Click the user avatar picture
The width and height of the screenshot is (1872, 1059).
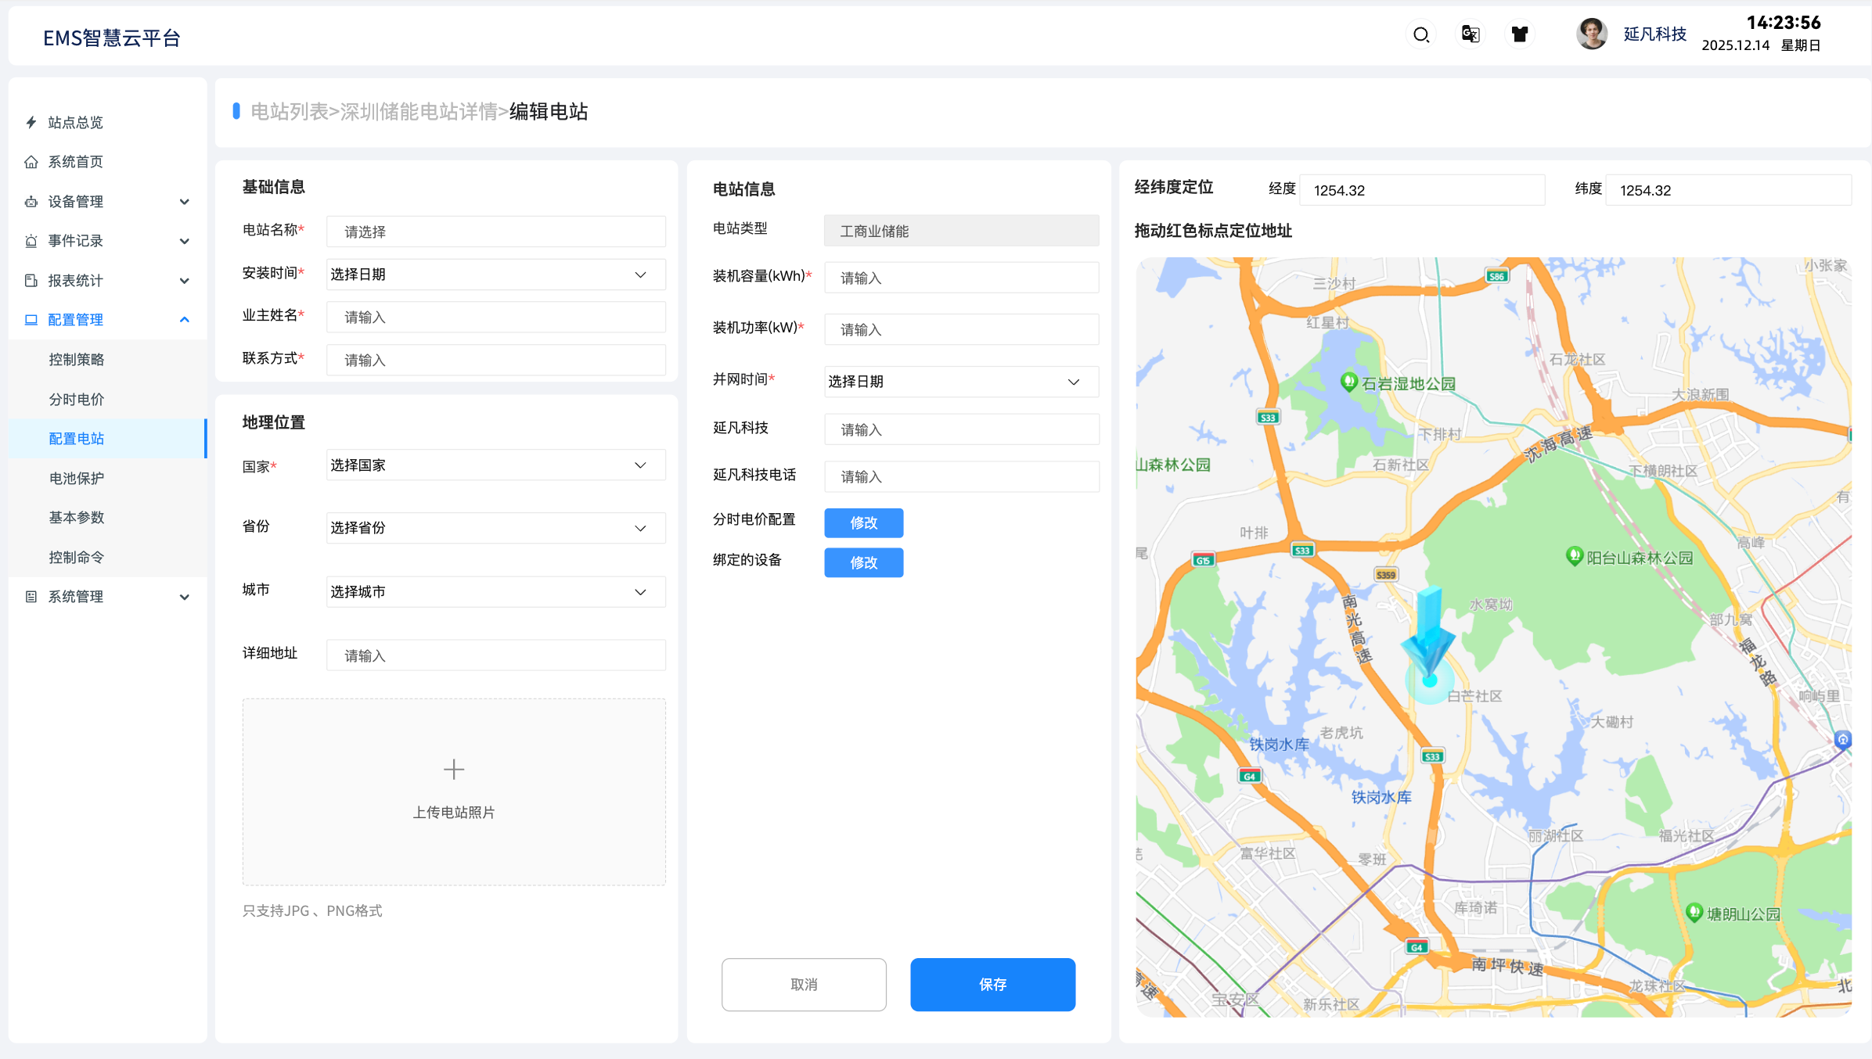1591,34
